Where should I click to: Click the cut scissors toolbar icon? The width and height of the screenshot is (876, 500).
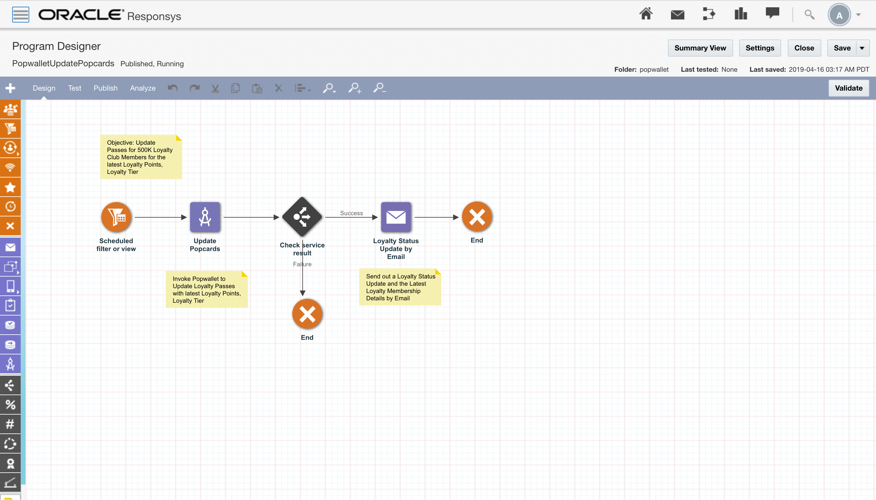coord(215,88)
